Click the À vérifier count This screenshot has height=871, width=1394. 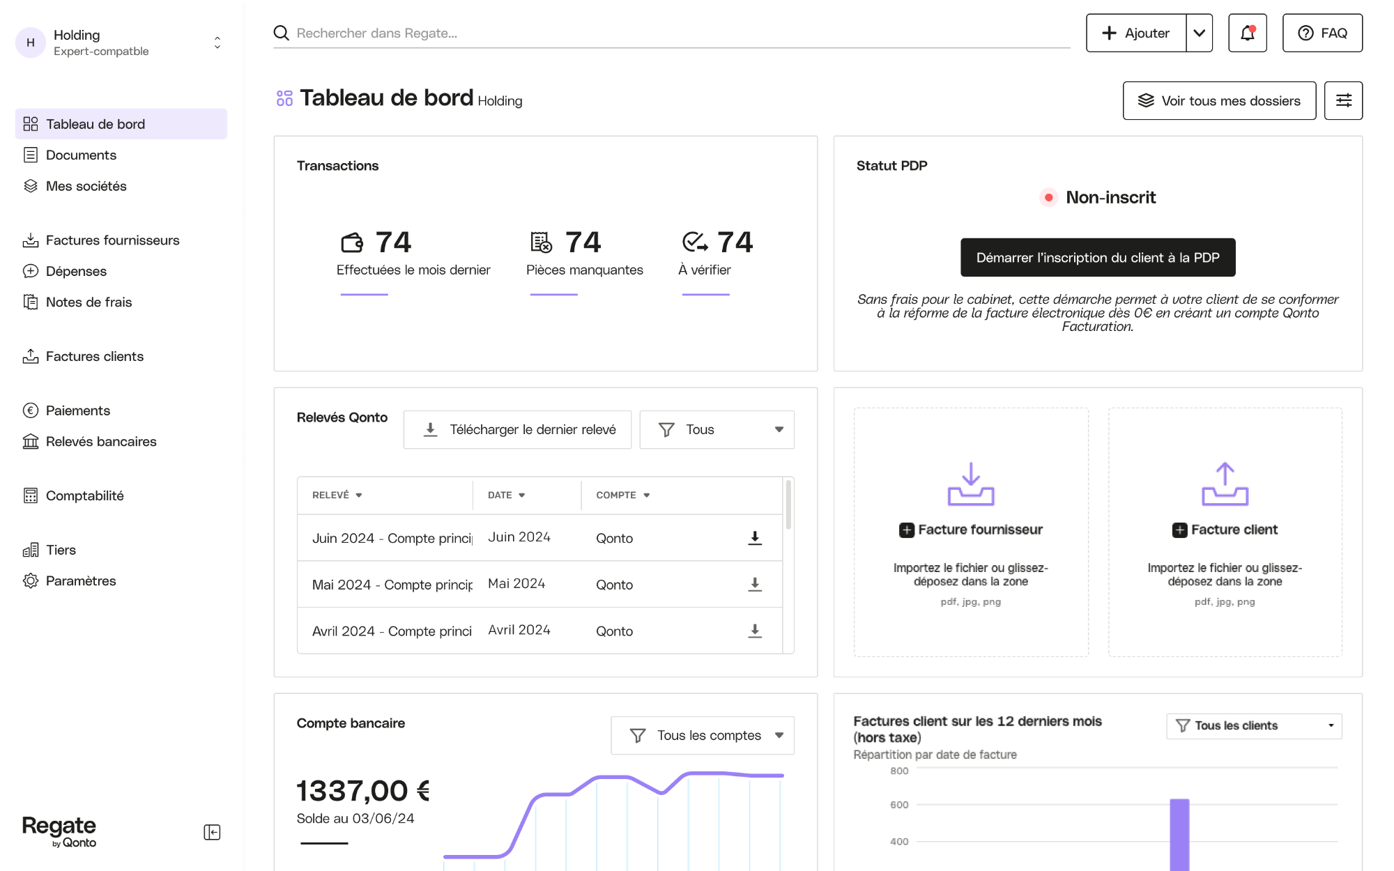point(735,242)
